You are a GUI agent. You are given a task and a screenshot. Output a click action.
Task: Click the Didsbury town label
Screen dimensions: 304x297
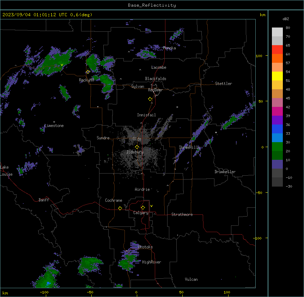(135, 152)
